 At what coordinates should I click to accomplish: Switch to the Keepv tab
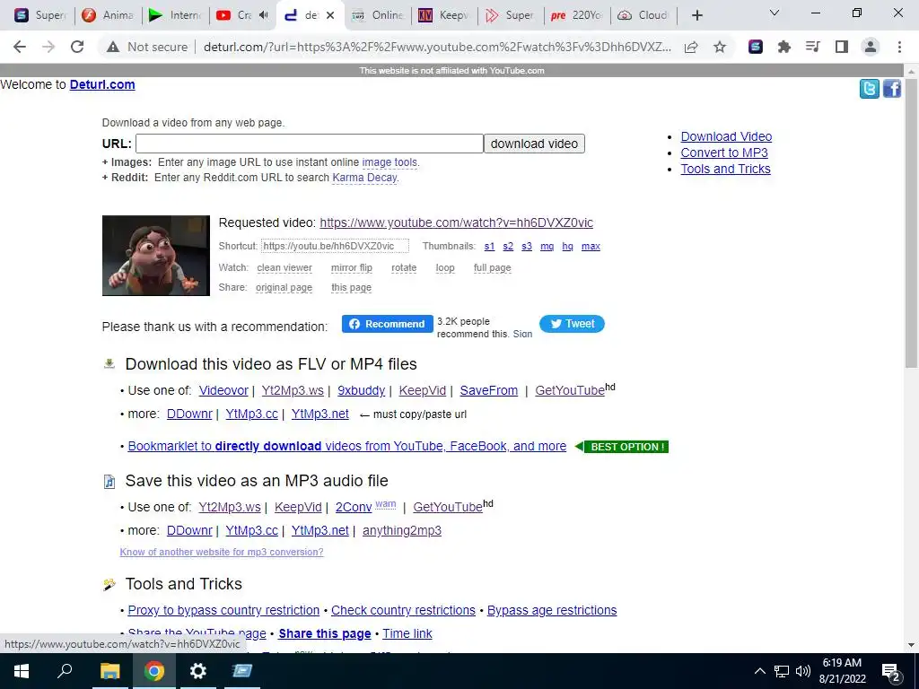click(444, 15)
